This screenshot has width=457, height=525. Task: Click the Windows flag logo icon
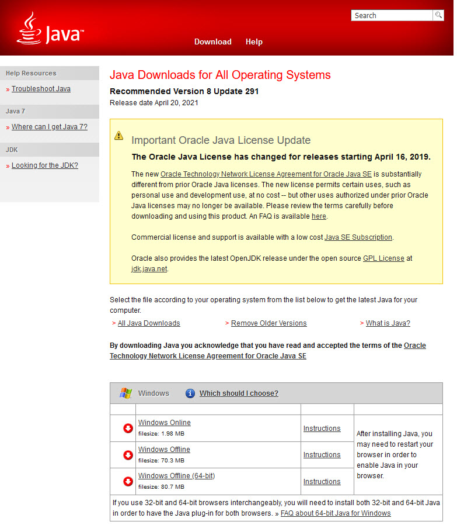point(125,393)
